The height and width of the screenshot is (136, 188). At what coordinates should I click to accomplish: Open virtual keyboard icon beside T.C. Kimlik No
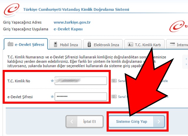click(x=114, y=81)
